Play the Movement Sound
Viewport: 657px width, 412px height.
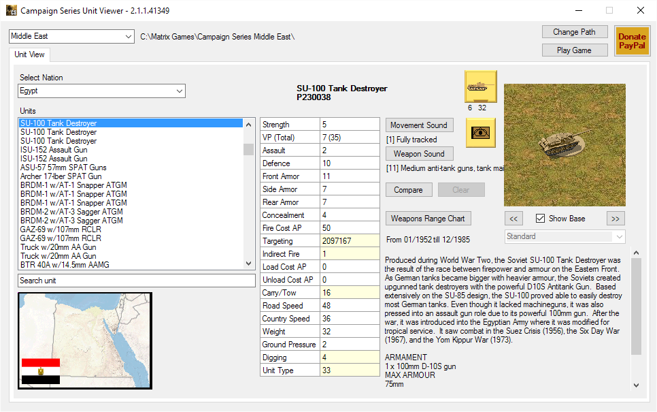pyautogui.click(x=419, y=125)
